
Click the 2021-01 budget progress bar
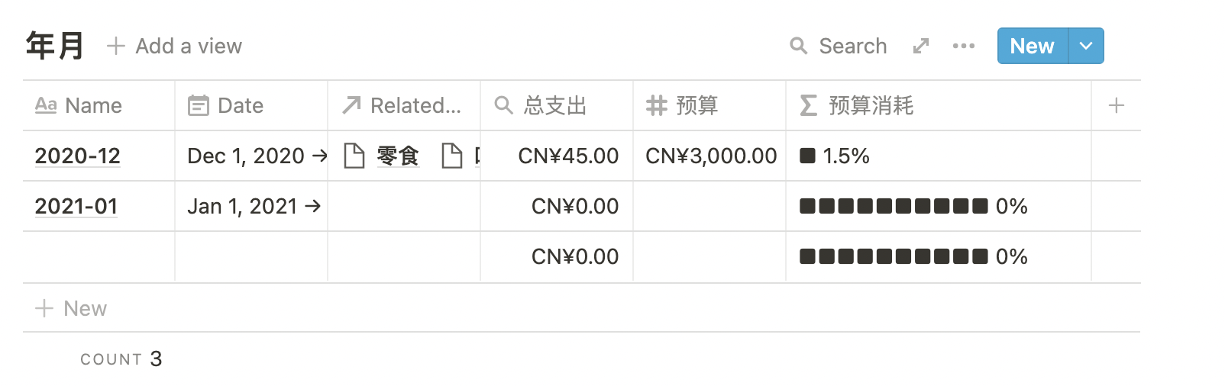click(894, 206)
